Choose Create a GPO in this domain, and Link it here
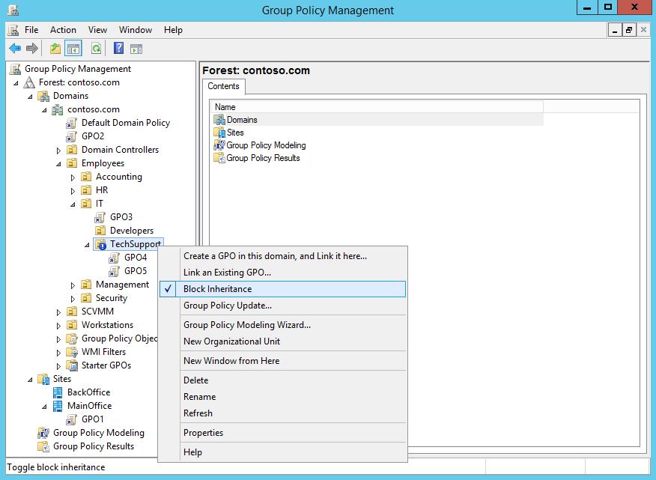 (x=282, y=256)
